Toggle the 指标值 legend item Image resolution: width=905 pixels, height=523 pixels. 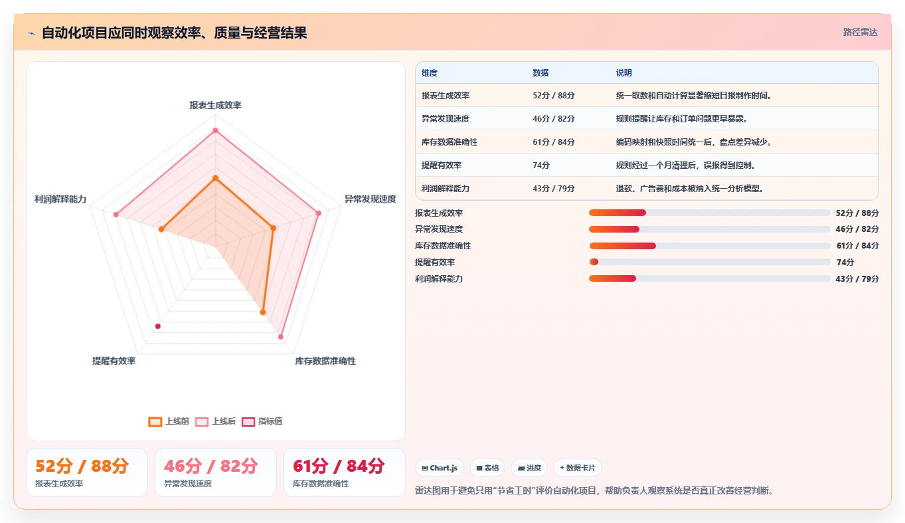tap(262, 421)
